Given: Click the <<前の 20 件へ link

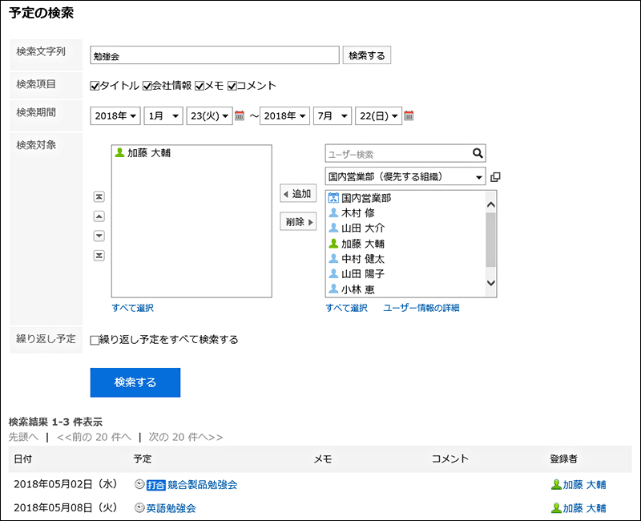Looking at the screenshot, I should (x=94, y=437).
